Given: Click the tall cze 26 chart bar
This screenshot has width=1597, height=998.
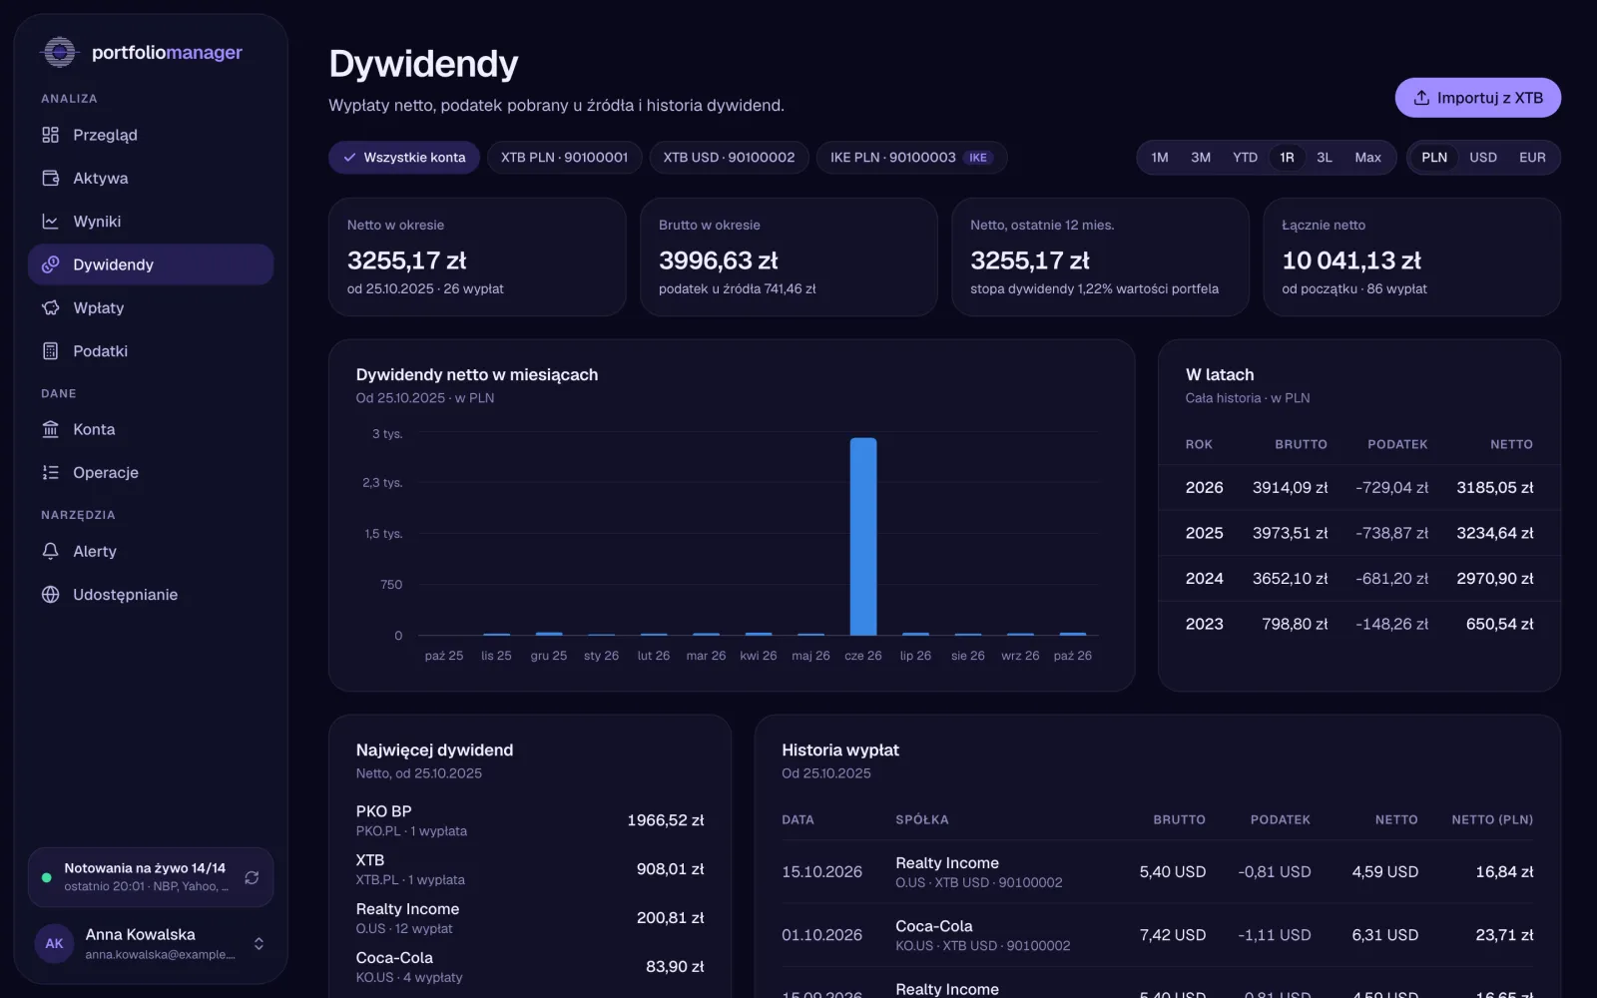Looking at the screenshot, I should [x=863, y=536].
